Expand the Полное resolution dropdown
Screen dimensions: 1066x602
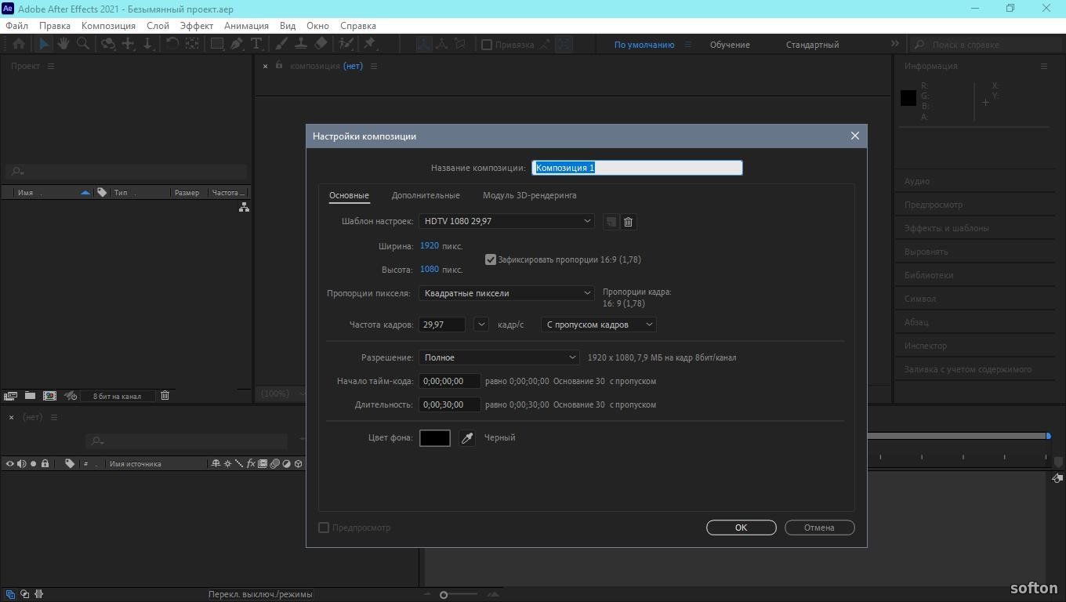point(499,357)
